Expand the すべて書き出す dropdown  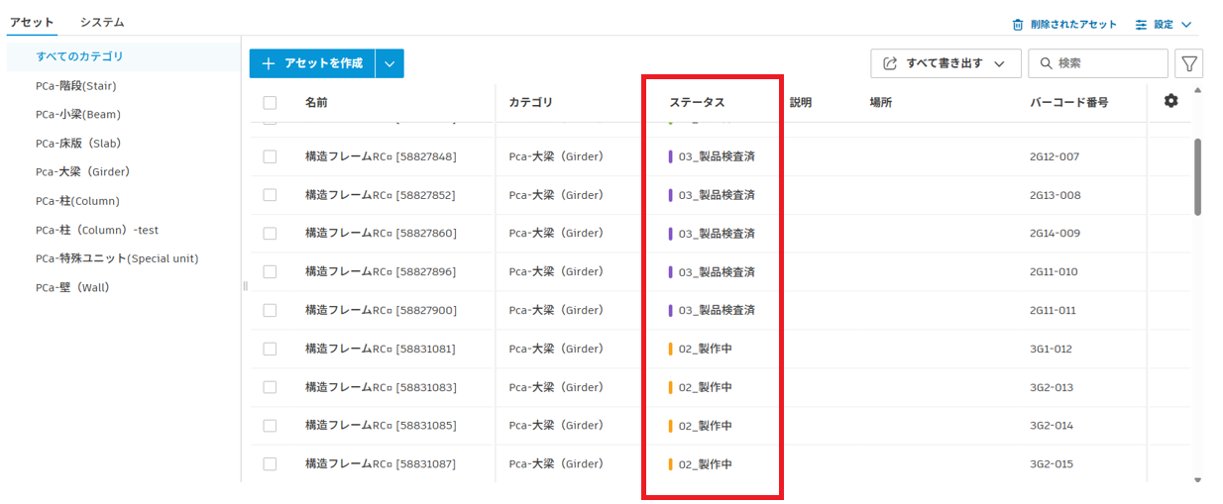tap(999, 63)
